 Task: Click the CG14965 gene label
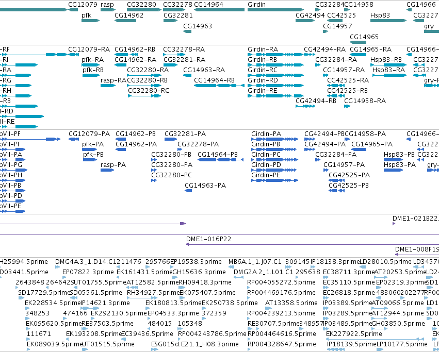coord(364,37)
